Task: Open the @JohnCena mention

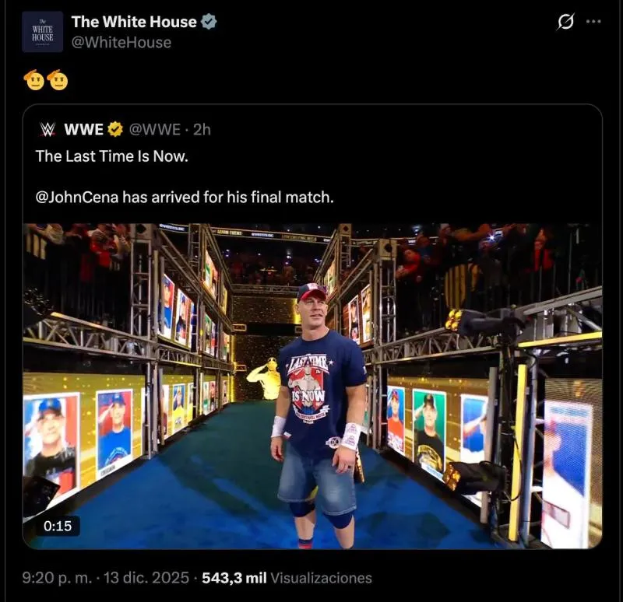Action: [76, 198]
